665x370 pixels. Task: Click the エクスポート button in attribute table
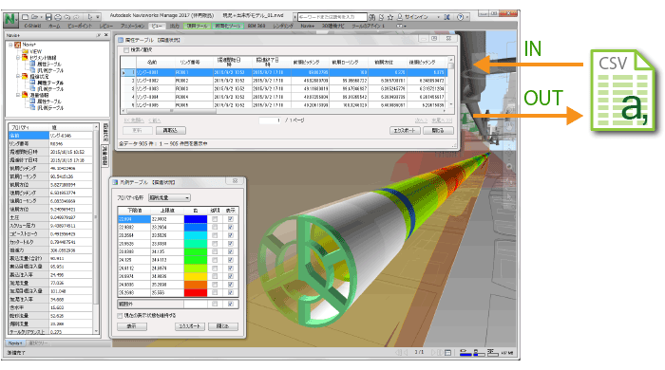pyautogui.click(x=405, y=130)
